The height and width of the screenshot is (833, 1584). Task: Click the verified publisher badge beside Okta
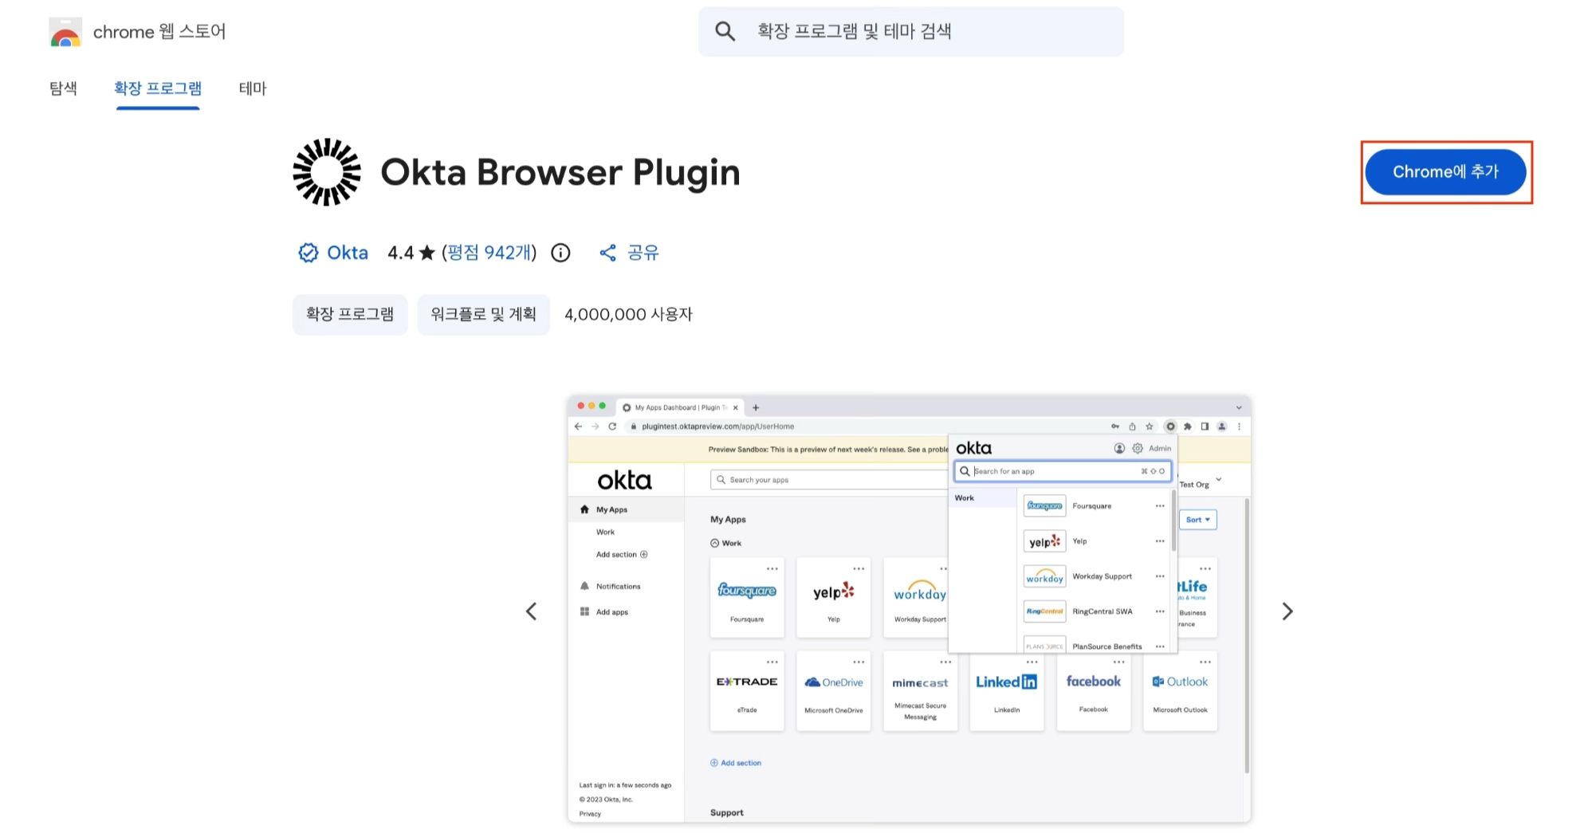tap(308, 253)
